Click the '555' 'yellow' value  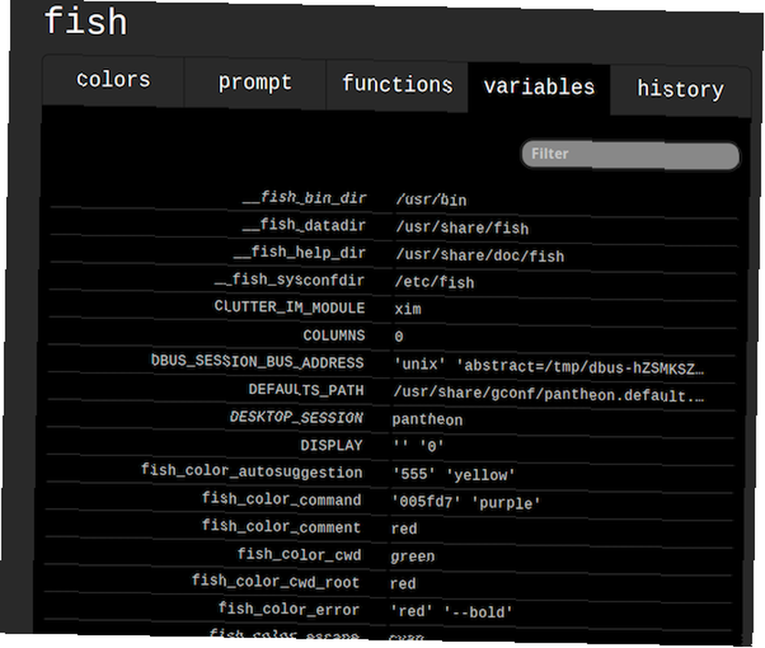tap(453, 474)
